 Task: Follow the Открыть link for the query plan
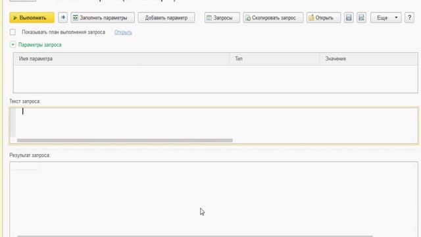[123, 32]
